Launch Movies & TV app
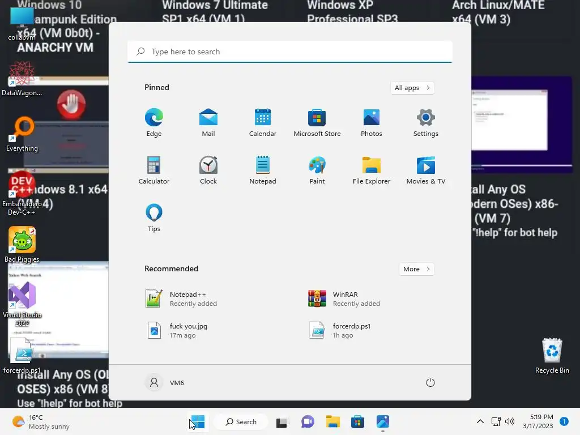Screen dimensions: 580x435 coord(426,170)
